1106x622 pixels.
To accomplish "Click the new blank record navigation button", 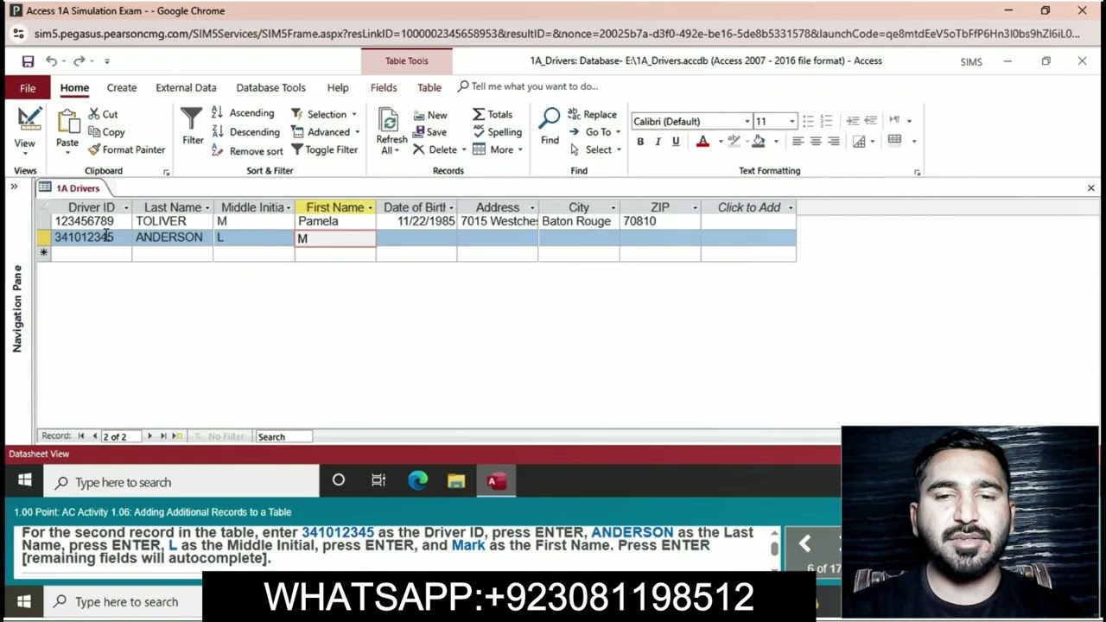I will point(177,436).
